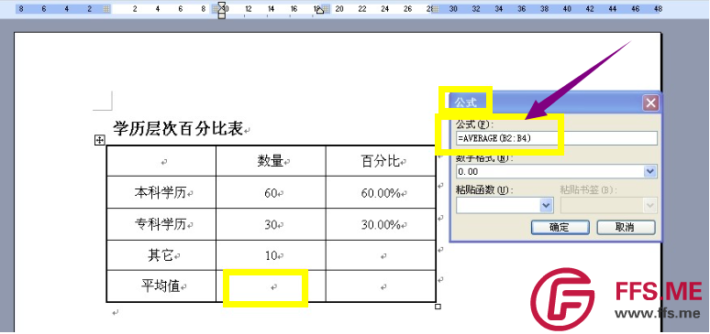Click the 平均值 cell
The height and width of the screenshot is (334, 710).
click(161, 286)
